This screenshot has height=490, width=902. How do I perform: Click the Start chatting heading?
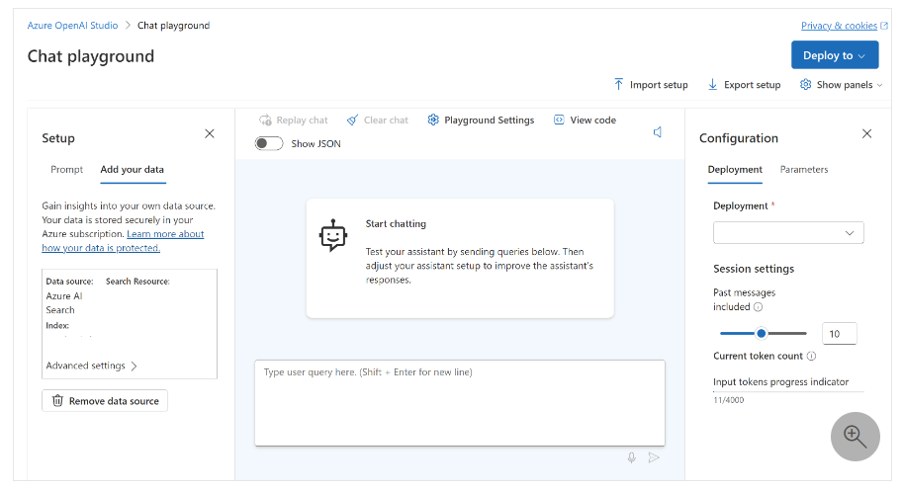pos(396,223)
